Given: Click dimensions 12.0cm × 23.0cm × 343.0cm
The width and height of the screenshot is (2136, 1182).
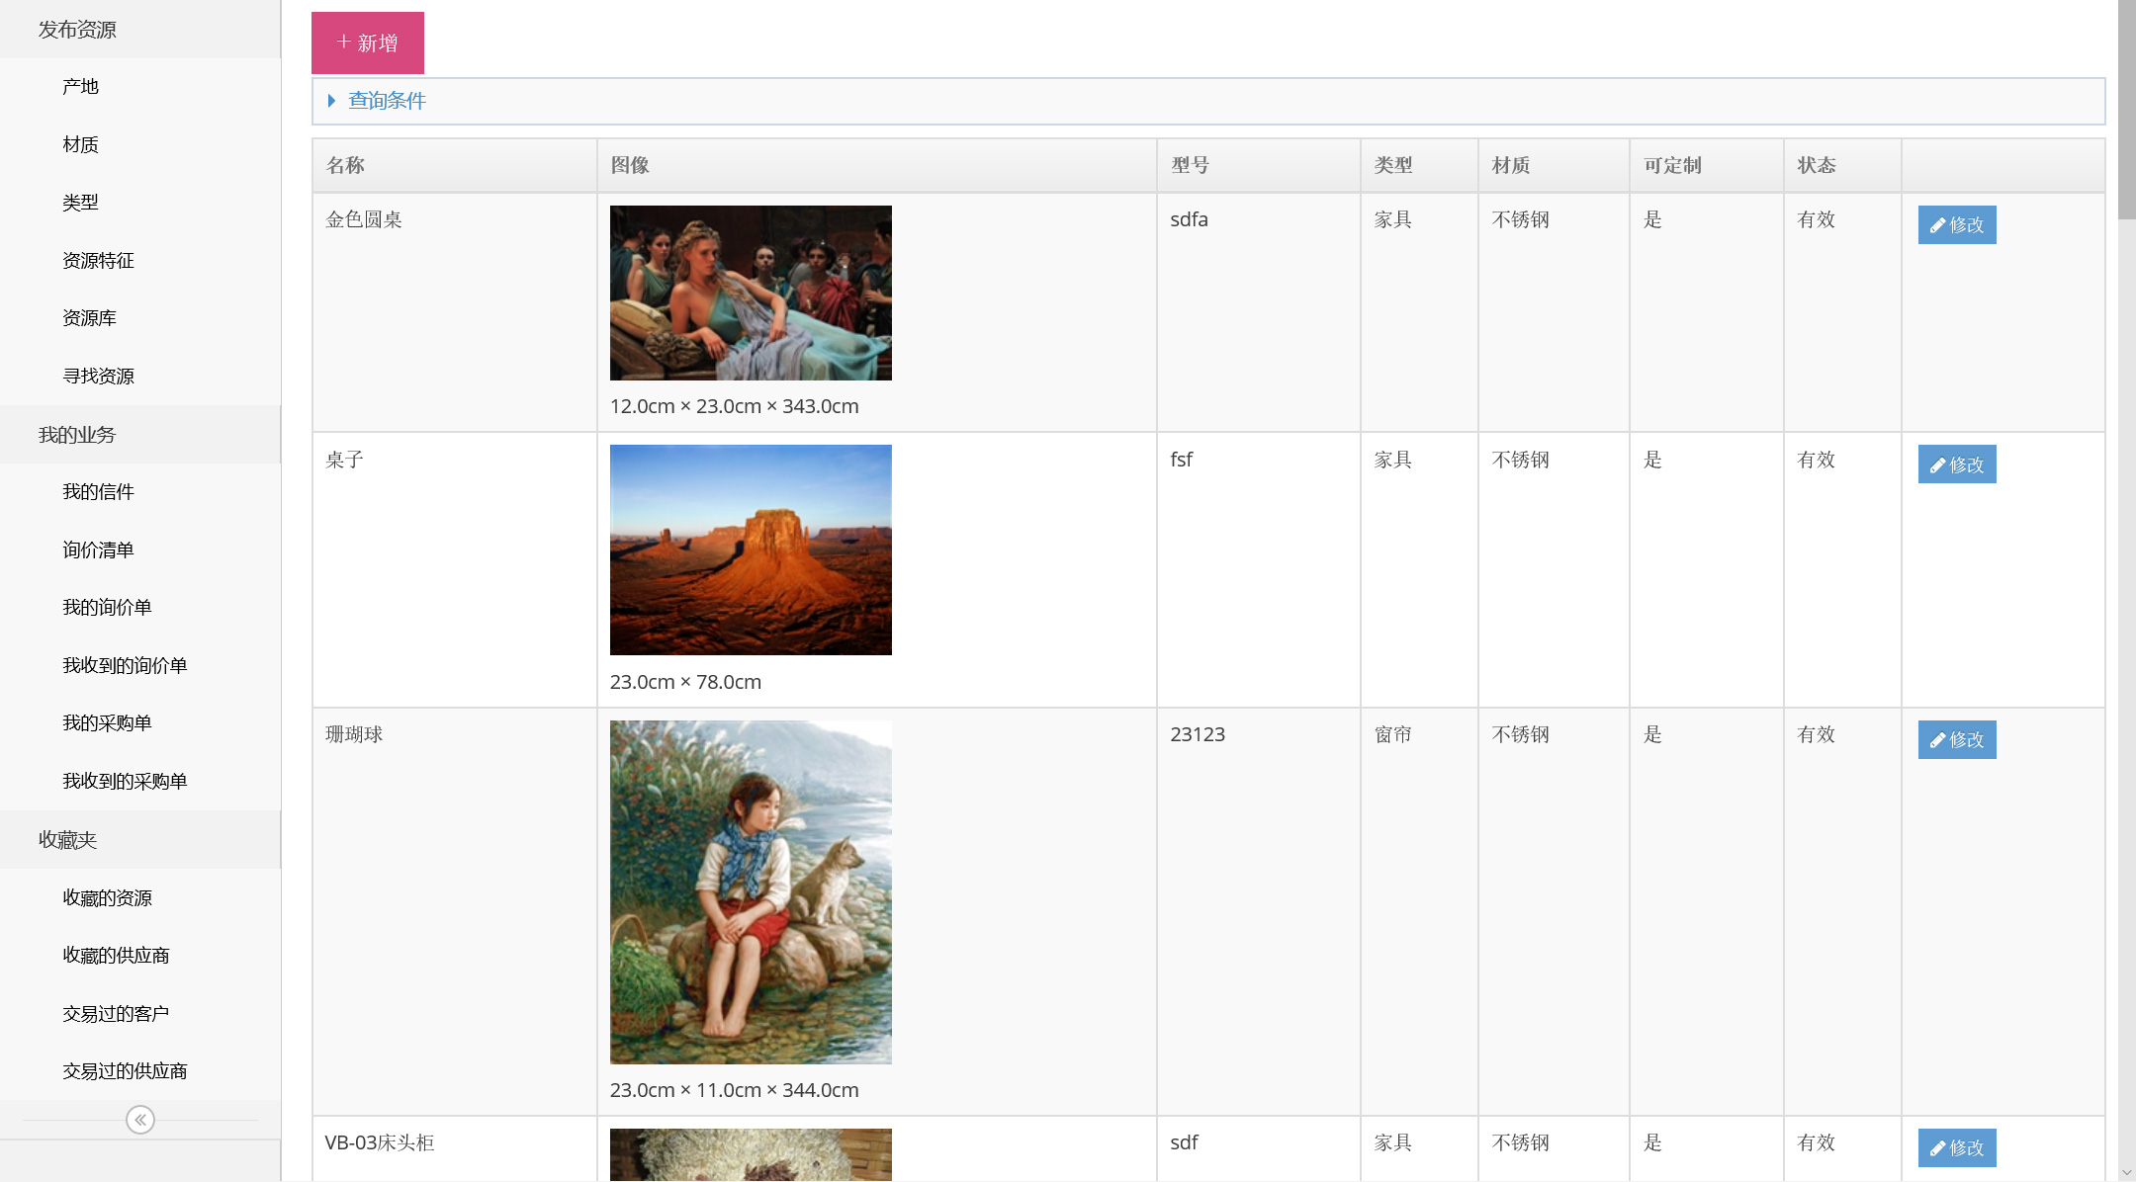Looking at the screenshot, I should pos(735,406).
